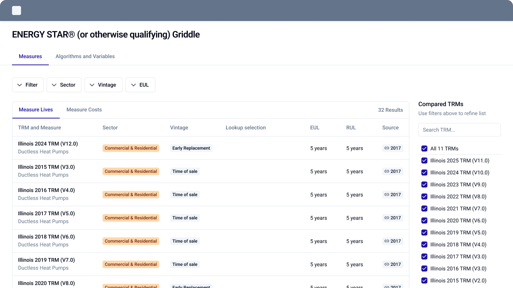Open the Filter dropdown

click(x=28, y=85)
